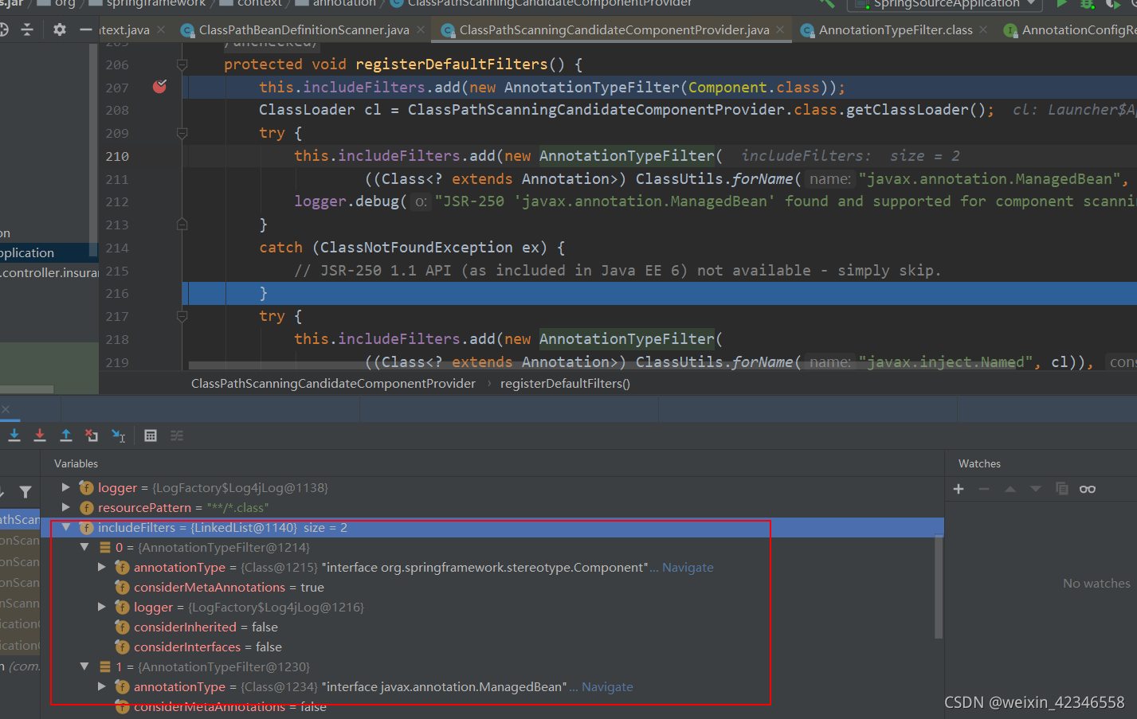Click Force Step Into red arrow icon
Image resolution: width=1137 pixels, height=719 pixels.
pos(40,435)
